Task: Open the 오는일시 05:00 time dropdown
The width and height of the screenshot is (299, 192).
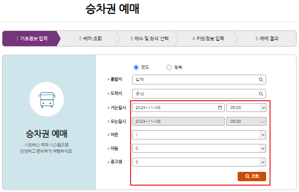Action: coord(246,121)
